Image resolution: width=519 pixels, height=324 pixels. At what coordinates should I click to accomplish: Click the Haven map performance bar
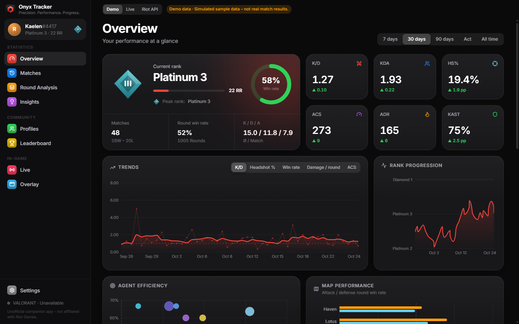[x=381, y=309]
